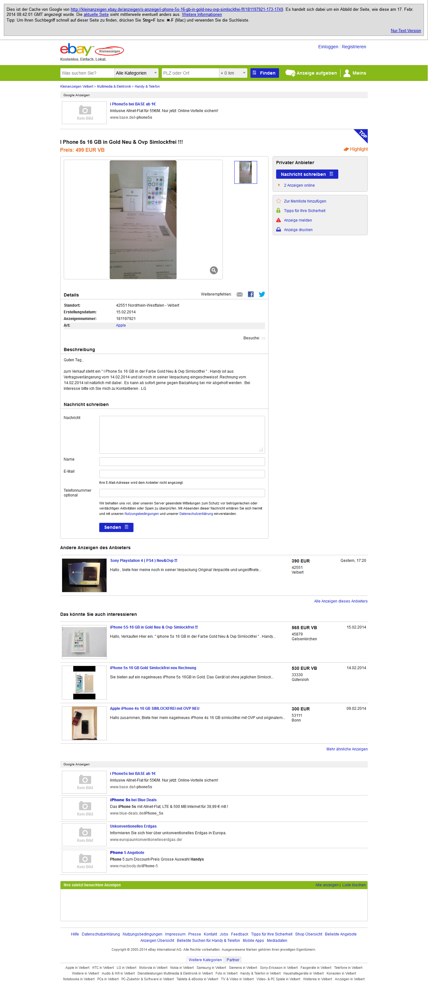Open the Weitere Informationen cache link
Viewport: 428px width, 992px height.
pos(202,14)
